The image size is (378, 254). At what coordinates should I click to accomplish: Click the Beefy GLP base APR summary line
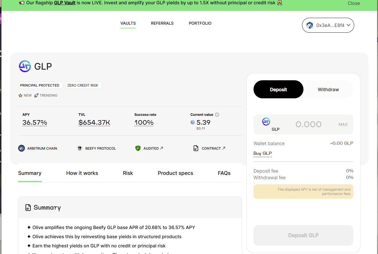[111, 227]
